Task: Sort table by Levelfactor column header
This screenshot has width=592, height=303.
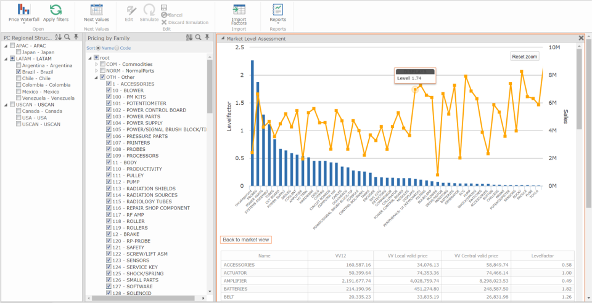Action: [542, 256]
